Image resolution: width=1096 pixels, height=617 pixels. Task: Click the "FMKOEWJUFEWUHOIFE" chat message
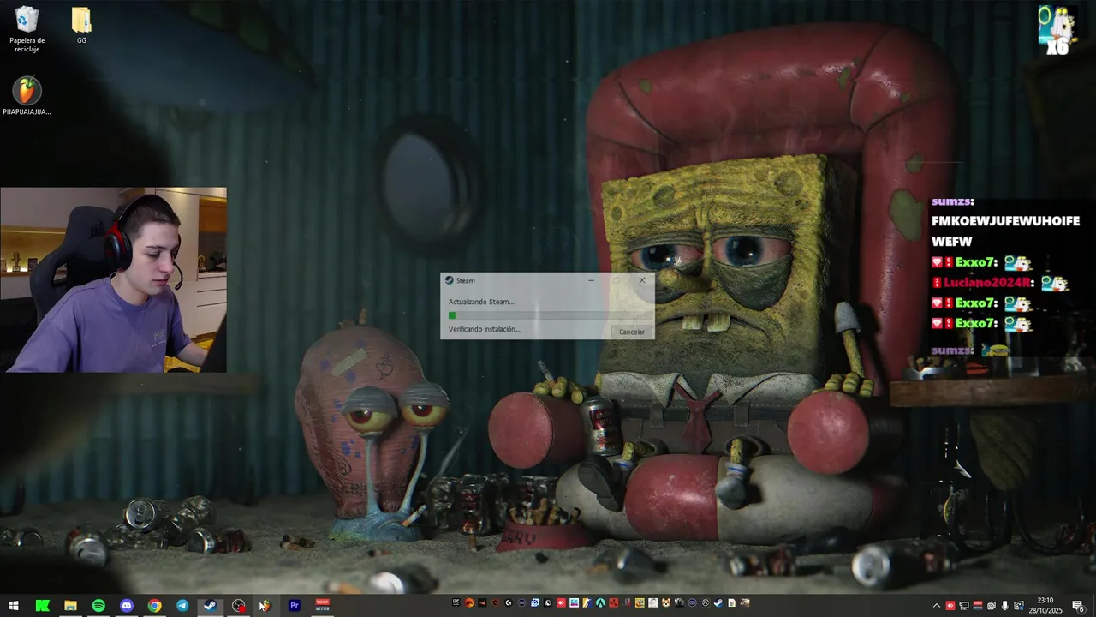(x=1005, y=221)
